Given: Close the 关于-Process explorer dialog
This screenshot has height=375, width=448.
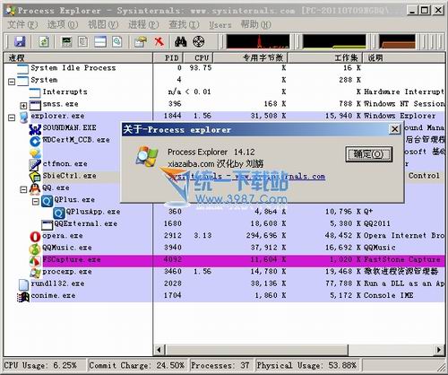Looking at the screenshot, I should point(395,129).
